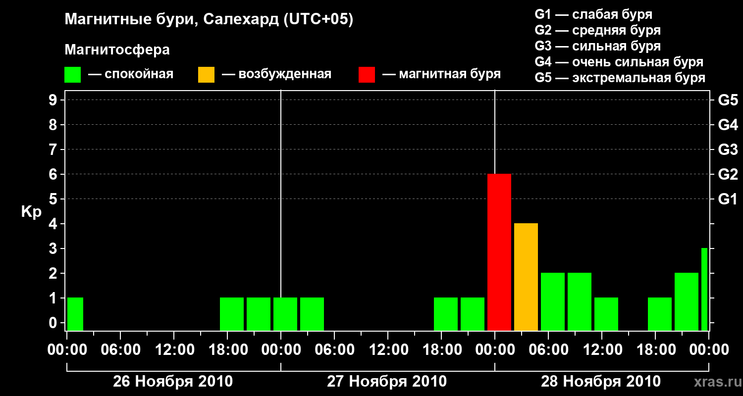
Task: Select the Kp 1 bar at 12:00 on 28 November
Action: 606,314
